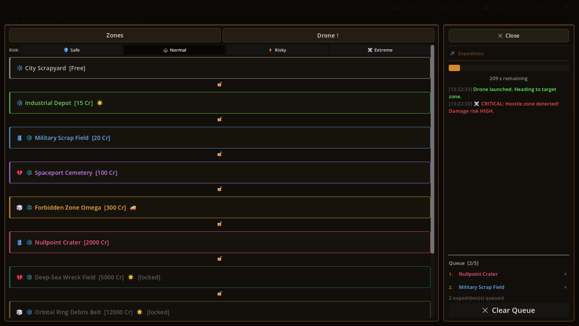Click the lock icon below Spaceport Cemetery
579x326 pixels.
tap(220, 189)
